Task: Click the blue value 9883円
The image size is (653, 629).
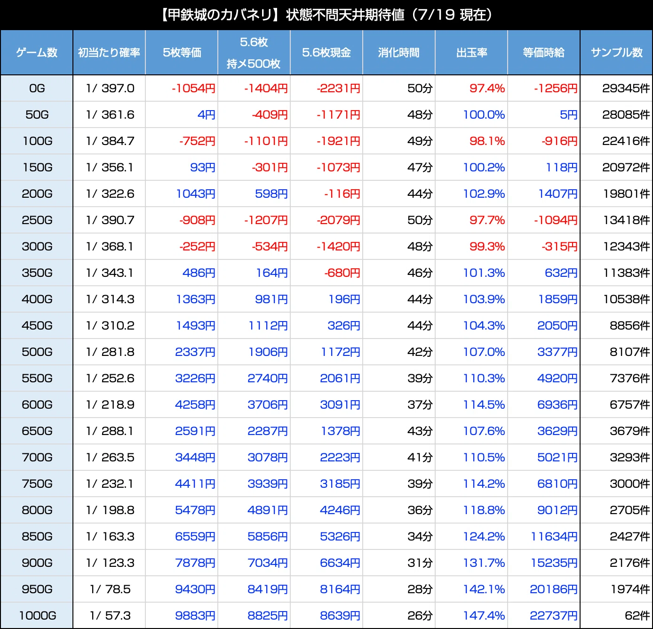Action: (x=195, y=615)
